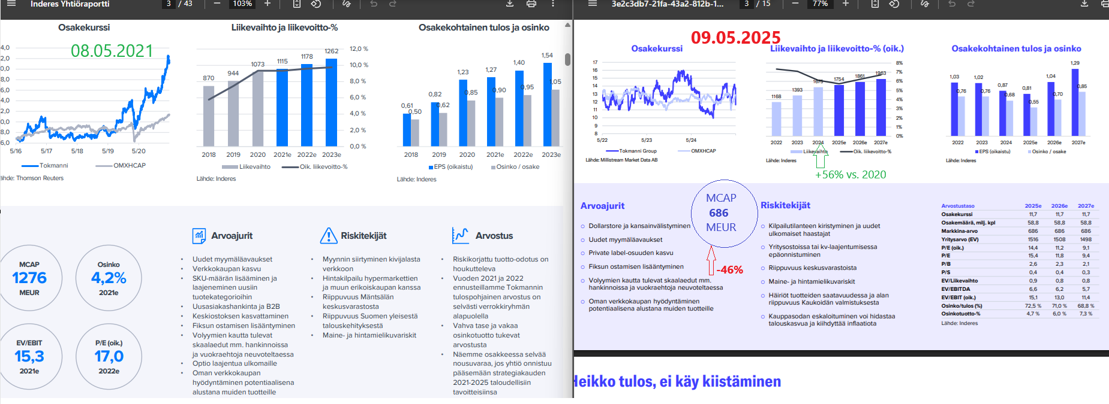Click the P/E (oik.) 17,0 figure
This screenshot has width=1109, height=404.
(x=109, y=357)
